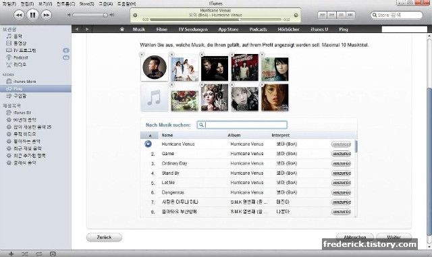432x257 pixels.
Task: Click the Store search field
Action: (x=396, y=15)
